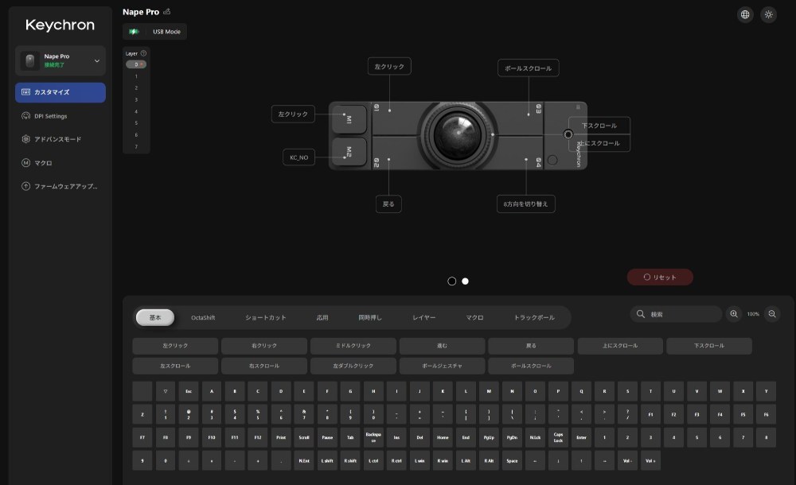This screenshot has height=485, width=796.
Task: Click the keyboard icon in カスタマイズ
Action: tap(26, 91)
